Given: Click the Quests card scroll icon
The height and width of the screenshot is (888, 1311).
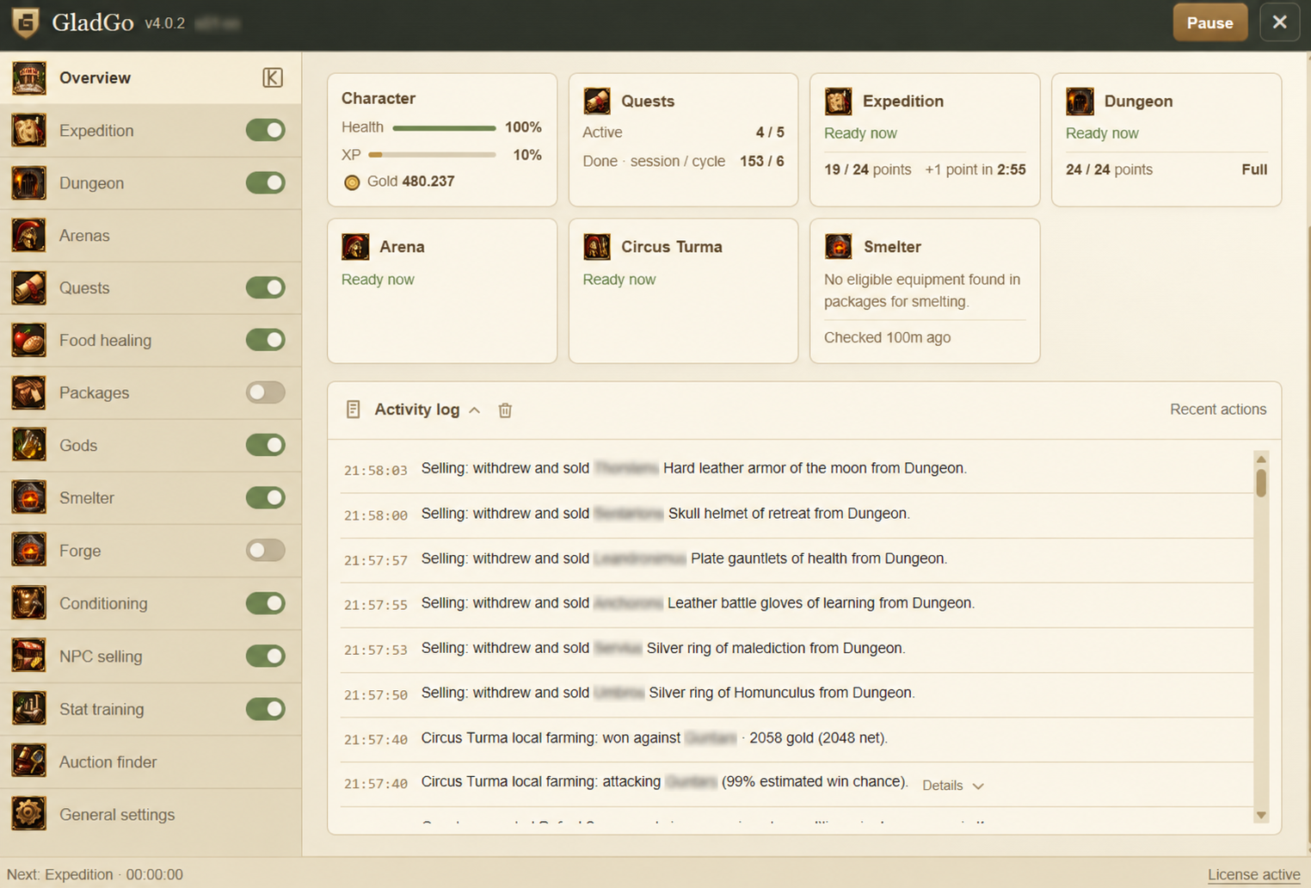Looking at the screenshot, I should pyautogui.click(x=597, y=101).
